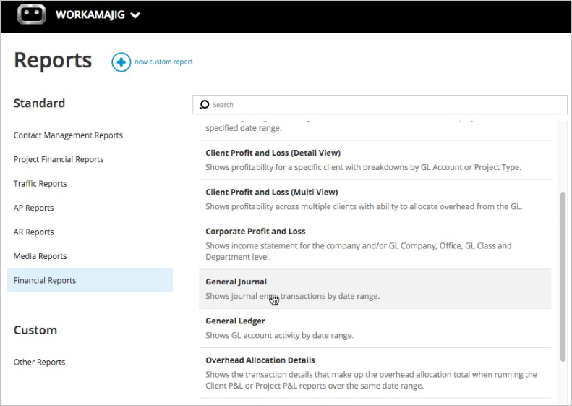Open Other Reports under Custom
Viewport: 572px width, 406px height.
point(40,362)
